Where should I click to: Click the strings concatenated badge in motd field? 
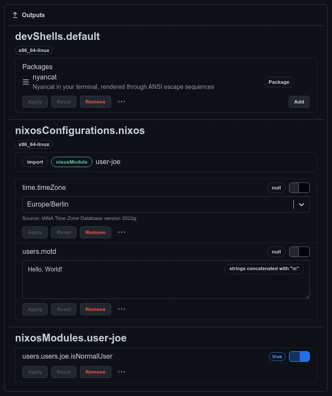coord(264,268)
